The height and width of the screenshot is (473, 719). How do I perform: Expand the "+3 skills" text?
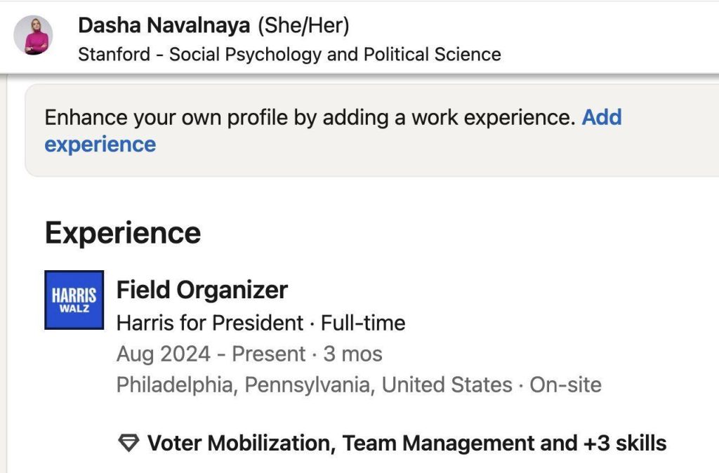624,444
